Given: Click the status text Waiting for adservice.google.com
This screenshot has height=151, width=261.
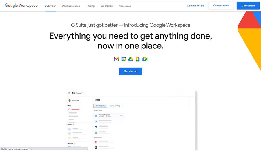Looking at the screenshot, I should coord(17,149).
